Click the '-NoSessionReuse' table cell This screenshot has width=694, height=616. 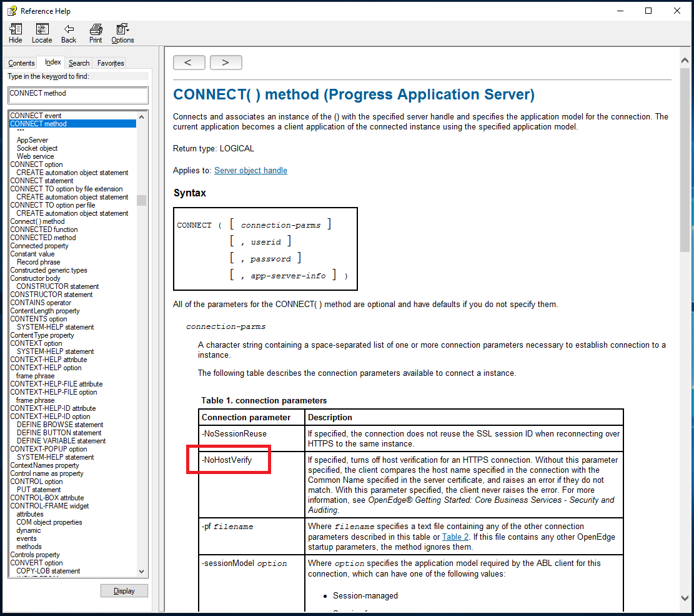pyautogui.click(x=251, y=439)
